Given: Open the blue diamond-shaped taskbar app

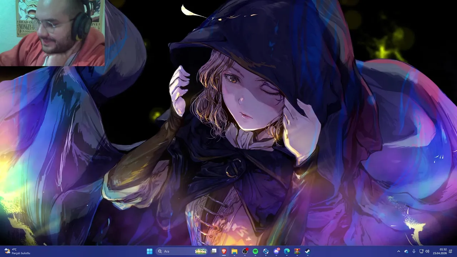Looking at the screenshot, I should [x=266, y=251].
